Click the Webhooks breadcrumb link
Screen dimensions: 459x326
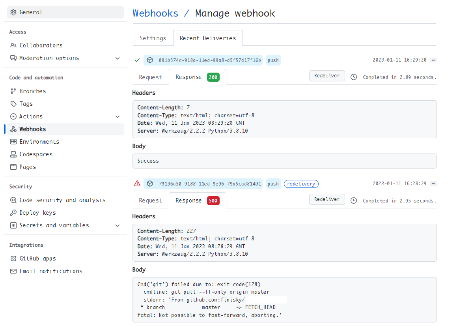pos(155,13)
